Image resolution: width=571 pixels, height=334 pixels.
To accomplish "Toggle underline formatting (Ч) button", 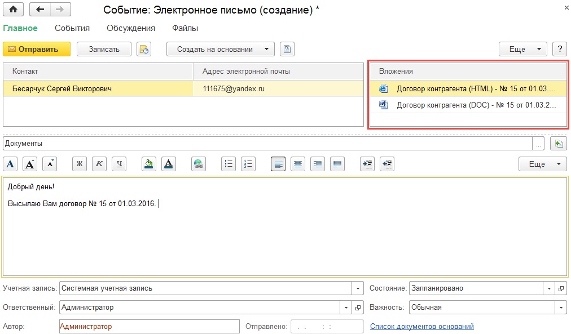I will (119, 164).
